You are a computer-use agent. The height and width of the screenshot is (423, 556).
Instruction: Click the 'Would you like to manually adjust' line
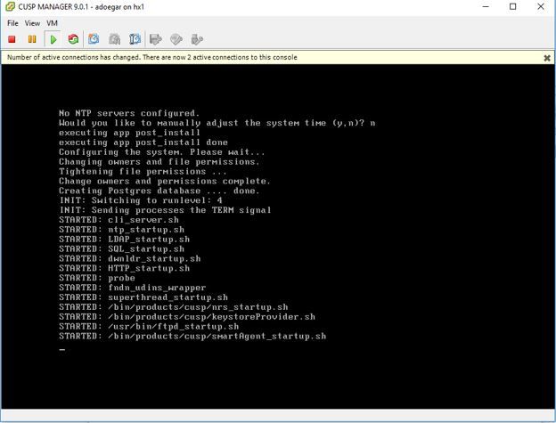217,123
